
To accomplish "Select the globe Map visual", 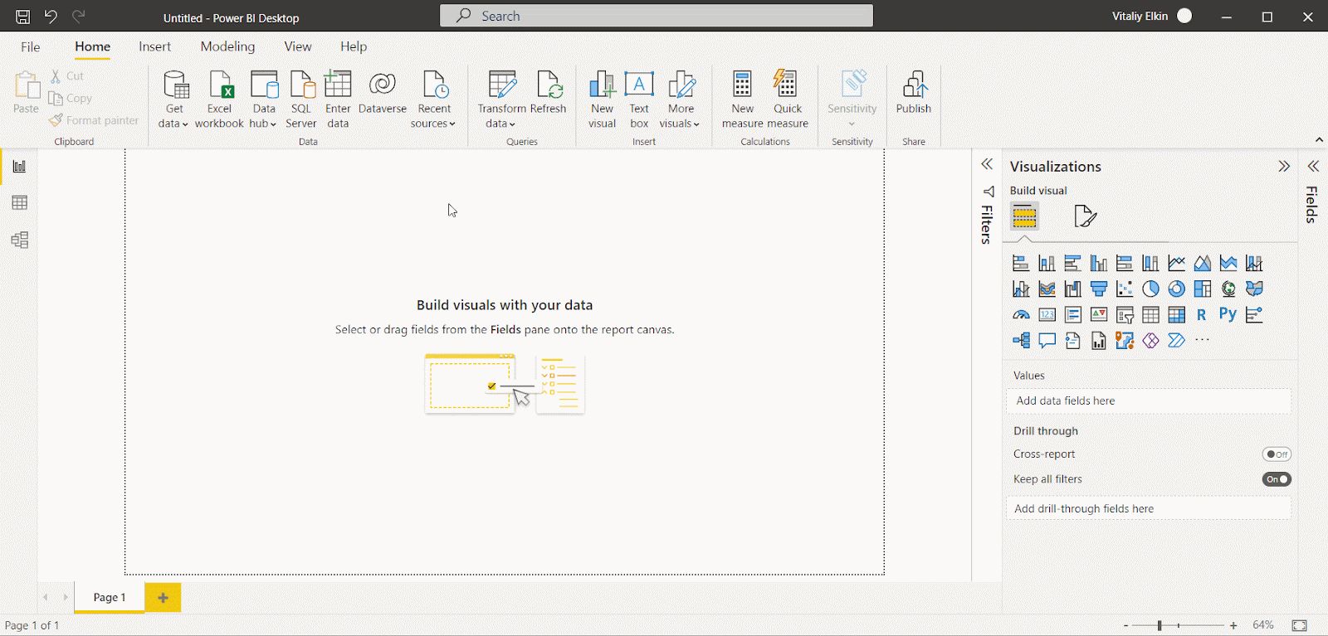I will (x=1228, y=289).
